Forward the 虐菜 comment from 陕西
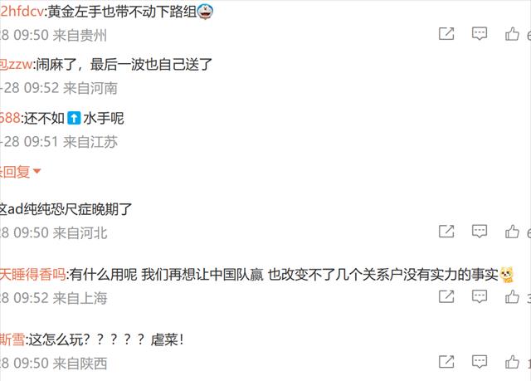Image resolution: width=531 pixels, height=381 pixels. coord(446,362)
